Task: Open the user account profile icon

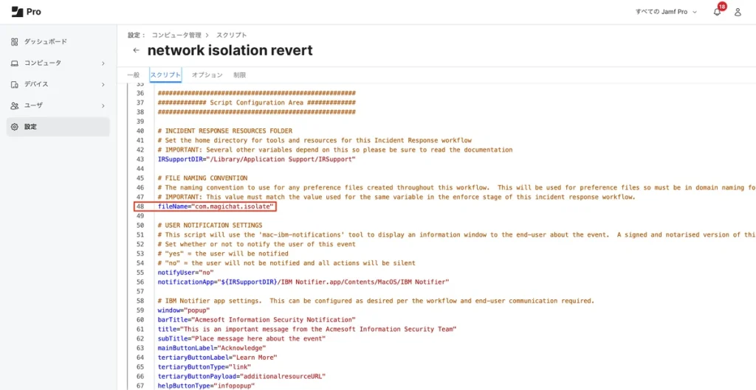Action: tap(738, 12)
